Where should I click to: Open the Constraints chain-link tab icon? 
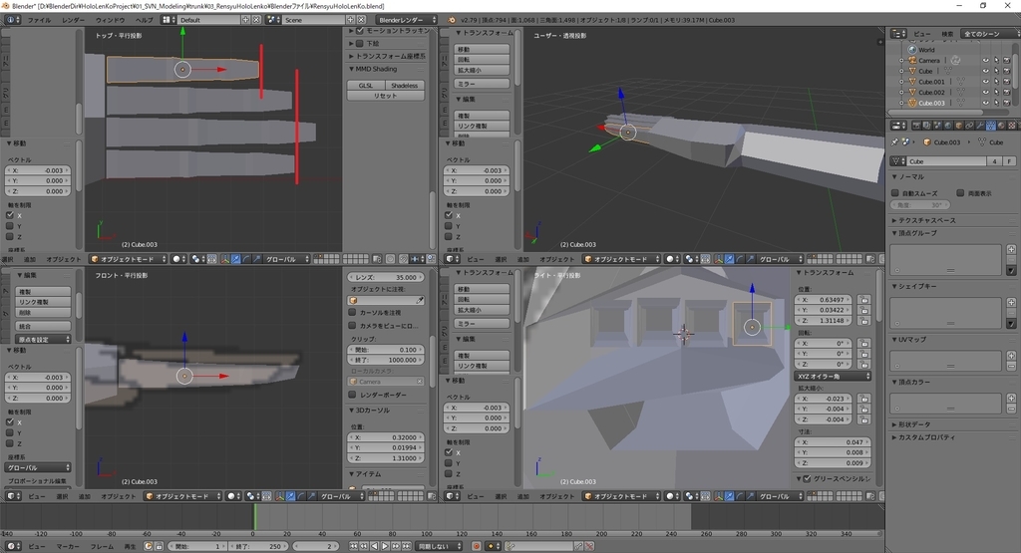point(969,126)
